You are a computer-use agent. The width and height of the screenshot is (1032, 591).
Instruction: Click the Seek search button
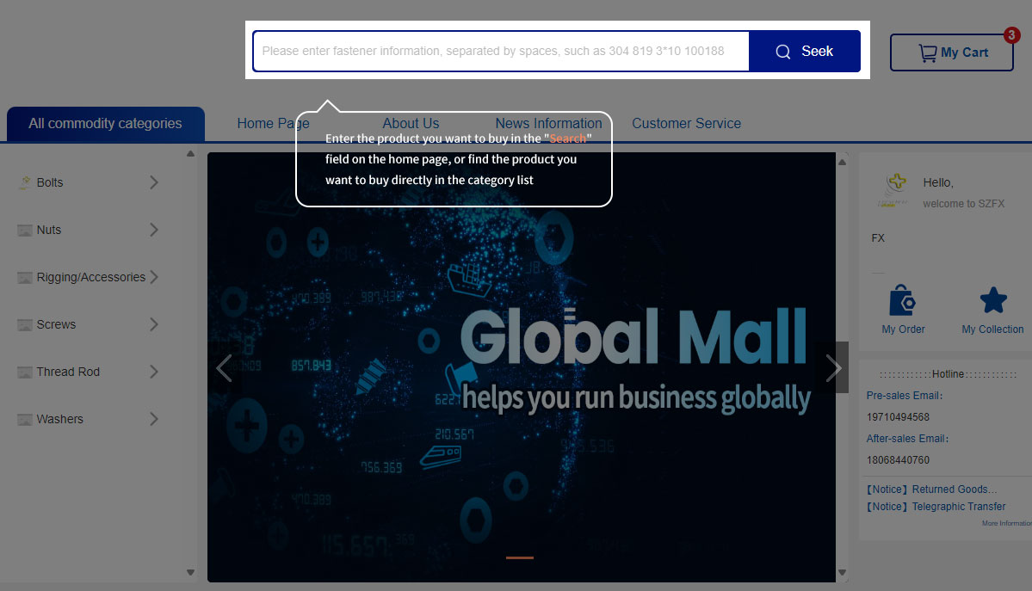point(804,52)
